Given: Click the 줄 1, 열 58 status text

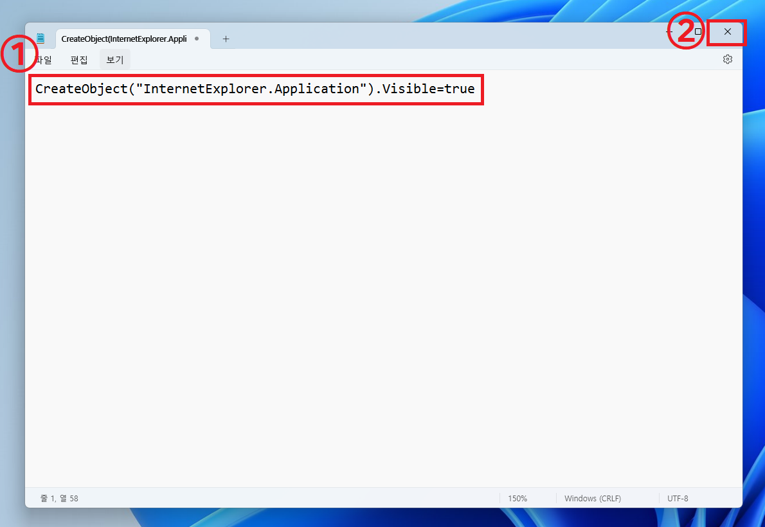Looking at the screenshot, I should coord(59,498).
